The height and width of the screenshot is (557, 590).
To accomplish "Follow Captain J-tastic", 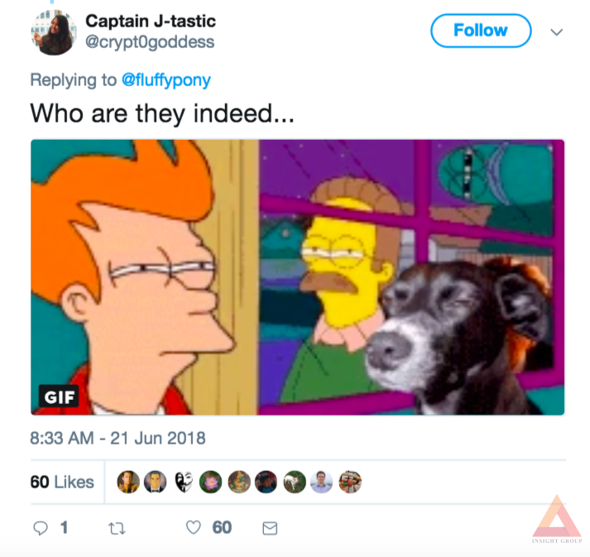I will pos(481,31).
